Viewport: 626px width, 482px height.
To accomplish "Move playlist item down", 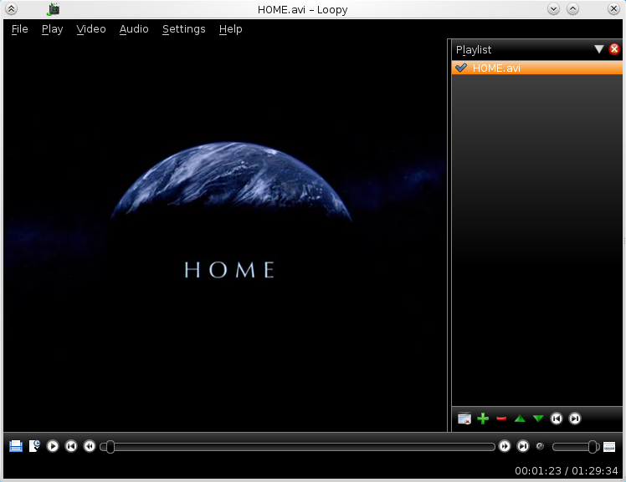I will click(538, 419).
